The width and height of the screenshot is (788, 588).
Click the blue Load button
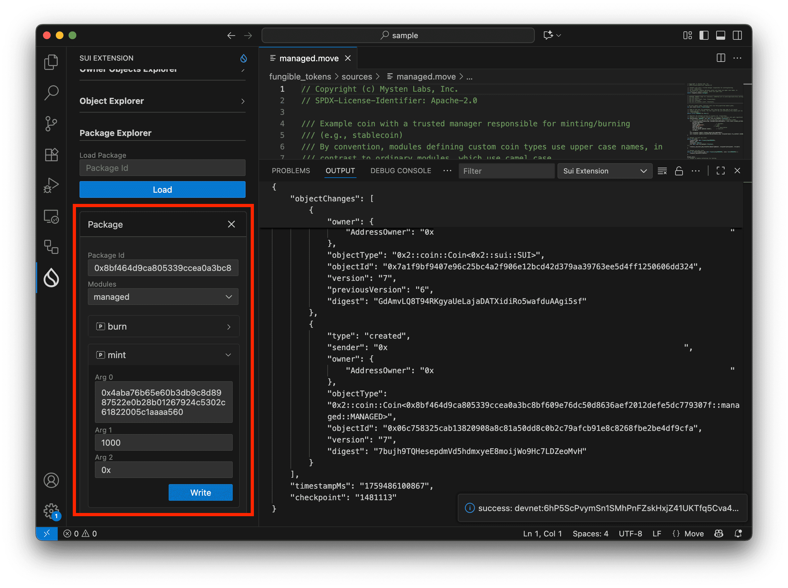162,190
